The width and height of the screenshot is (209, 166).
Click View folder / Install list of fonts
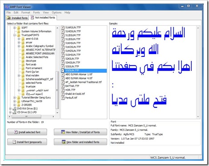[x=80, y=132]
